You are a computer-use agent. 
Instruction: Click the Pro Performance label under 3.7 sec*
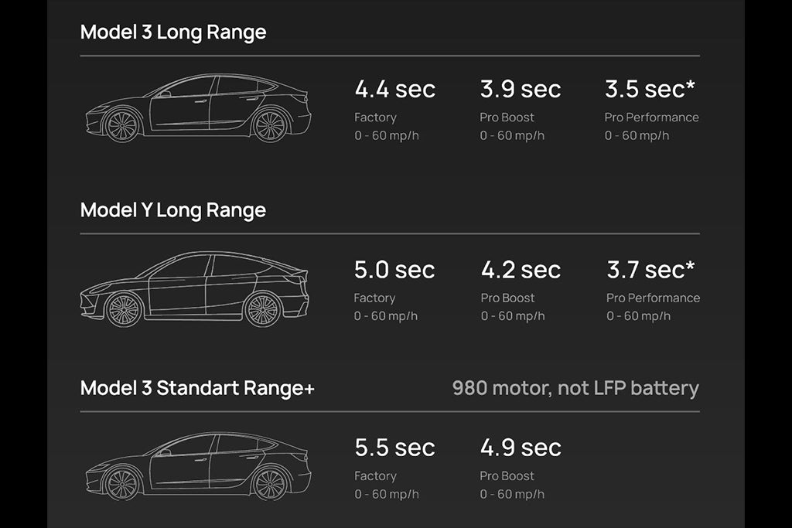653,298
